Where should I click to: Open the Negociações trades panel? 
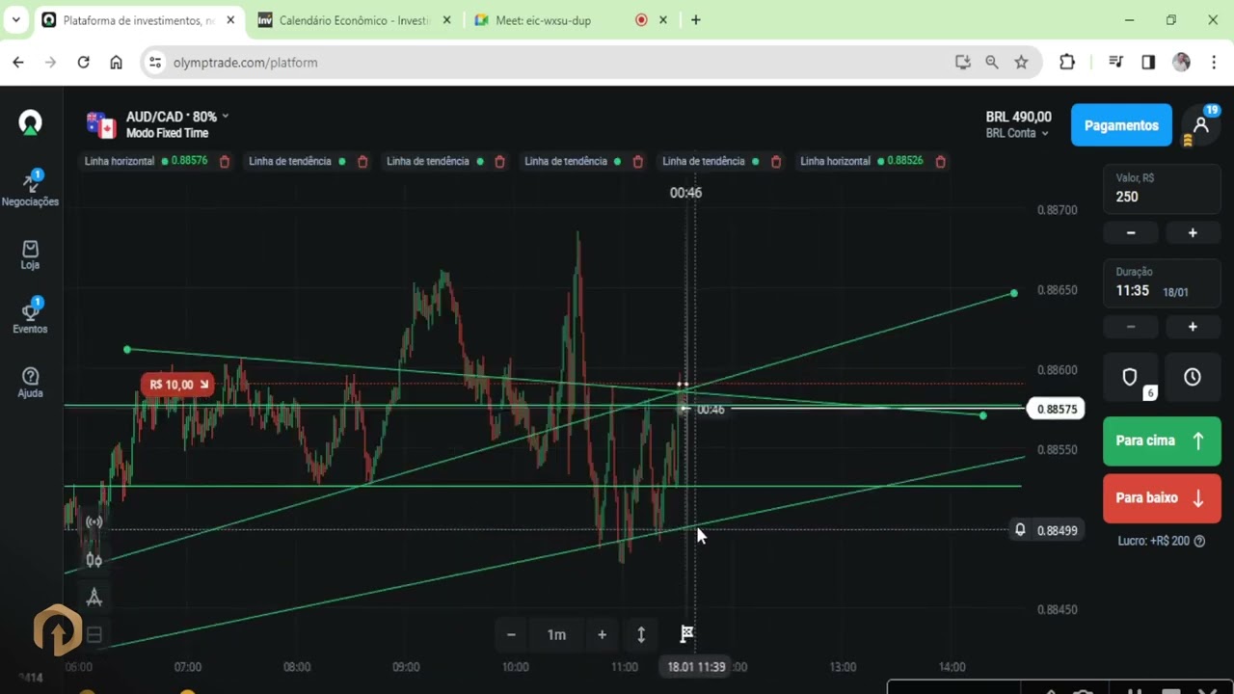click(30, 189)
